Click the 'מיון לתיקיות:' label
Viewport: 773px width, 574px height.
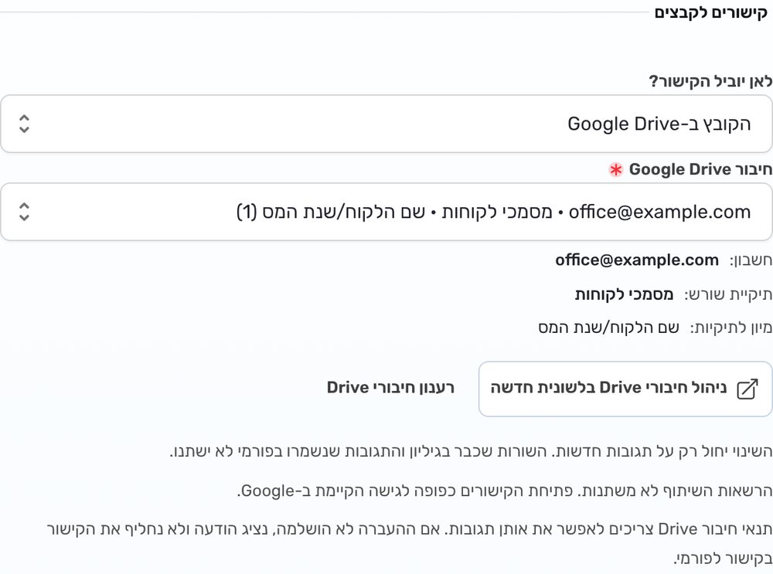point(730,328)
